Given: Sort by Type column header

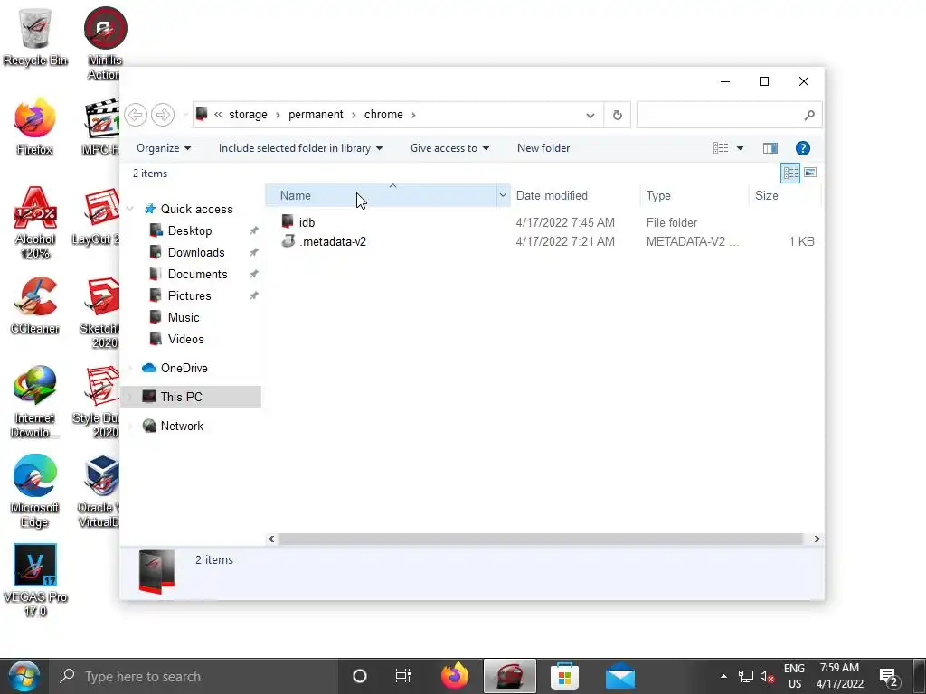Looking at the screenshot, I should (694, 195).
